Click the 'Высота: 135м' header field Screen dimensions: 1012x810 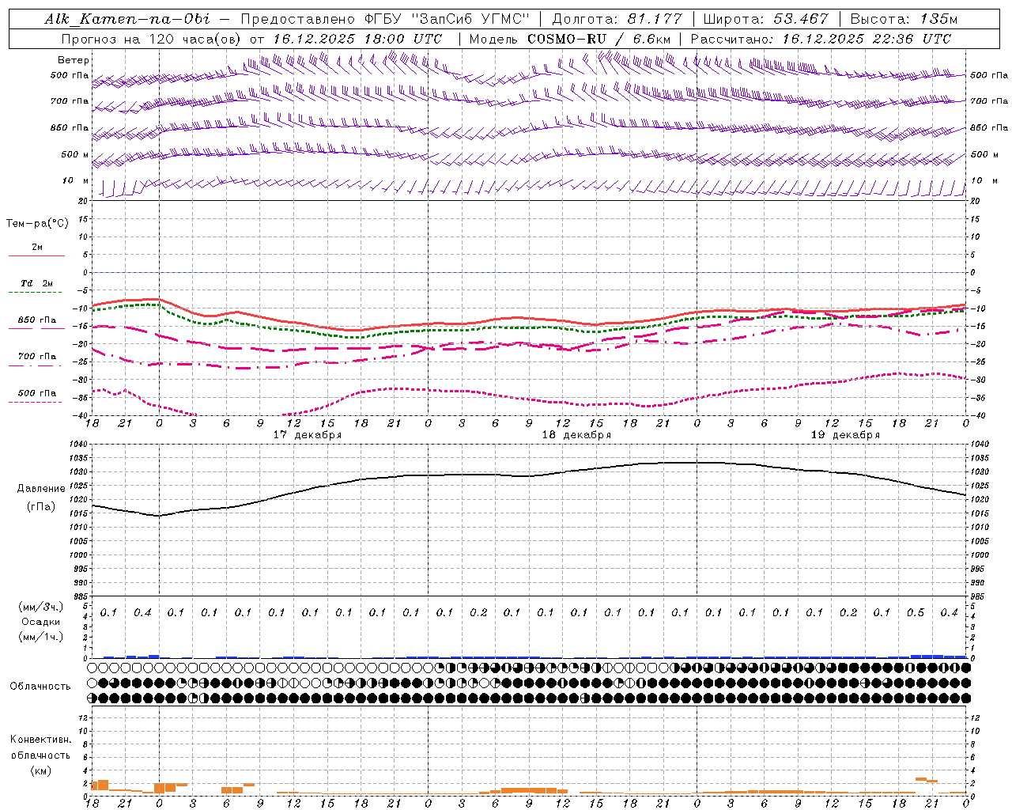pos(904,19)
